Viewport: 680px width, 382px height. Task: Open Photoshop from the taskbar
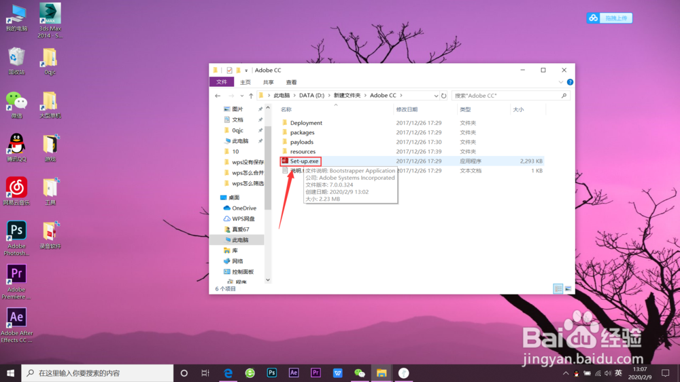pos(272,373)
